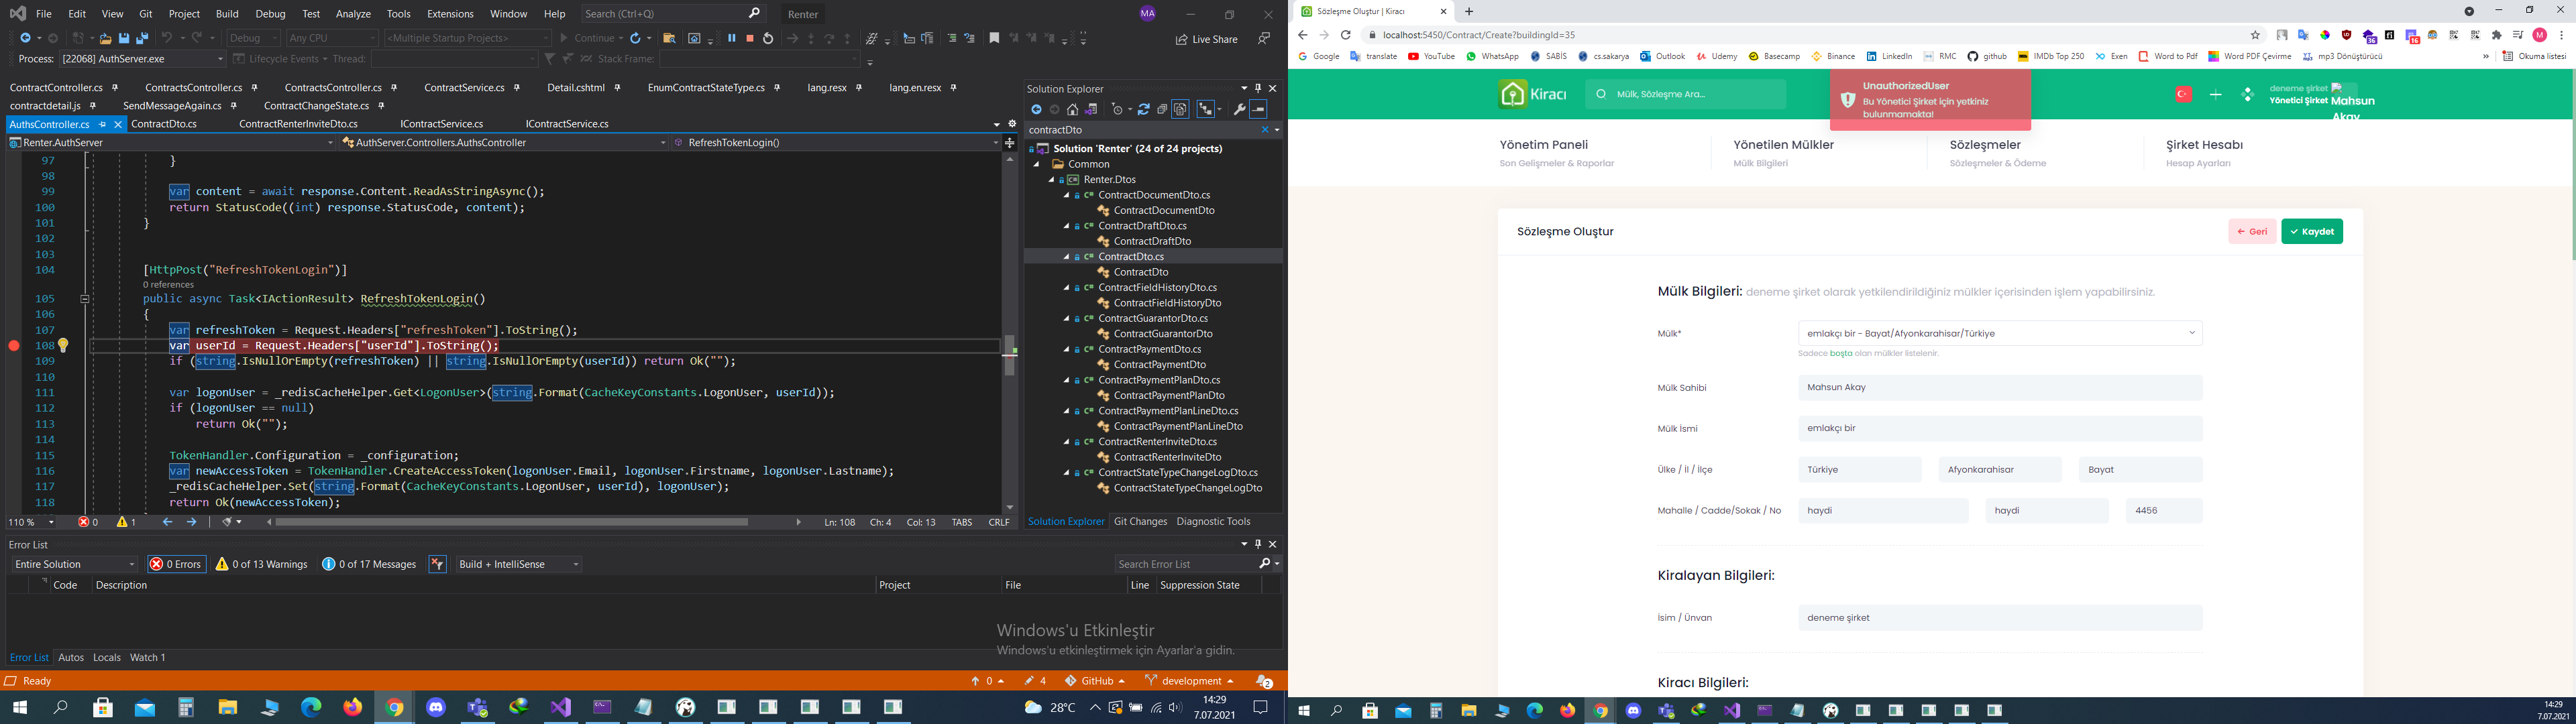This screenshot has height=724, width=2576.
Task: Toggle Preview Selected Items button
Action: tap(1259, 109)
